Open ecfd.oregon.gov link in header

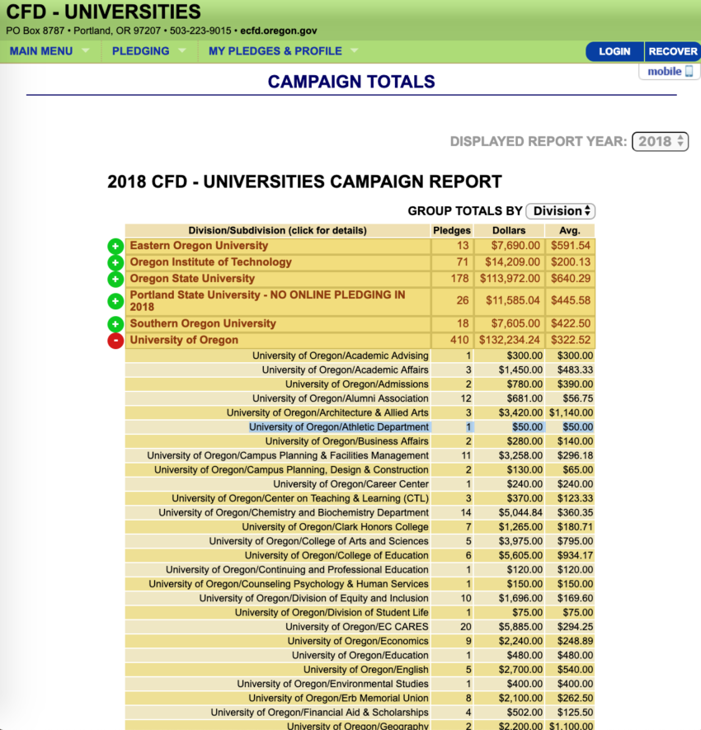279,31
